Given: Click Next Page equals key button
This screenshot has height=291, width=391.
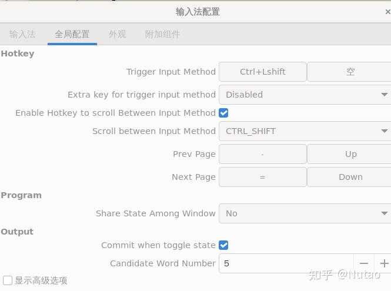Looking at the screenshot, I should pos(263,177).
